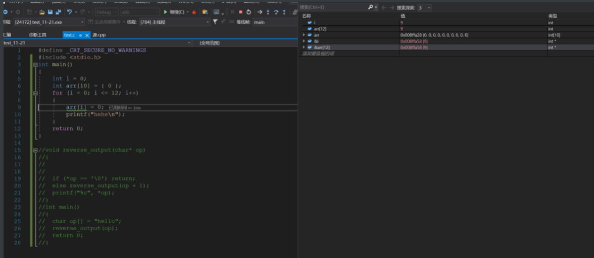Click the thread filter funnel icon
Screen dimensions: 594x258
pyautogui.click(x=215, y=22)
